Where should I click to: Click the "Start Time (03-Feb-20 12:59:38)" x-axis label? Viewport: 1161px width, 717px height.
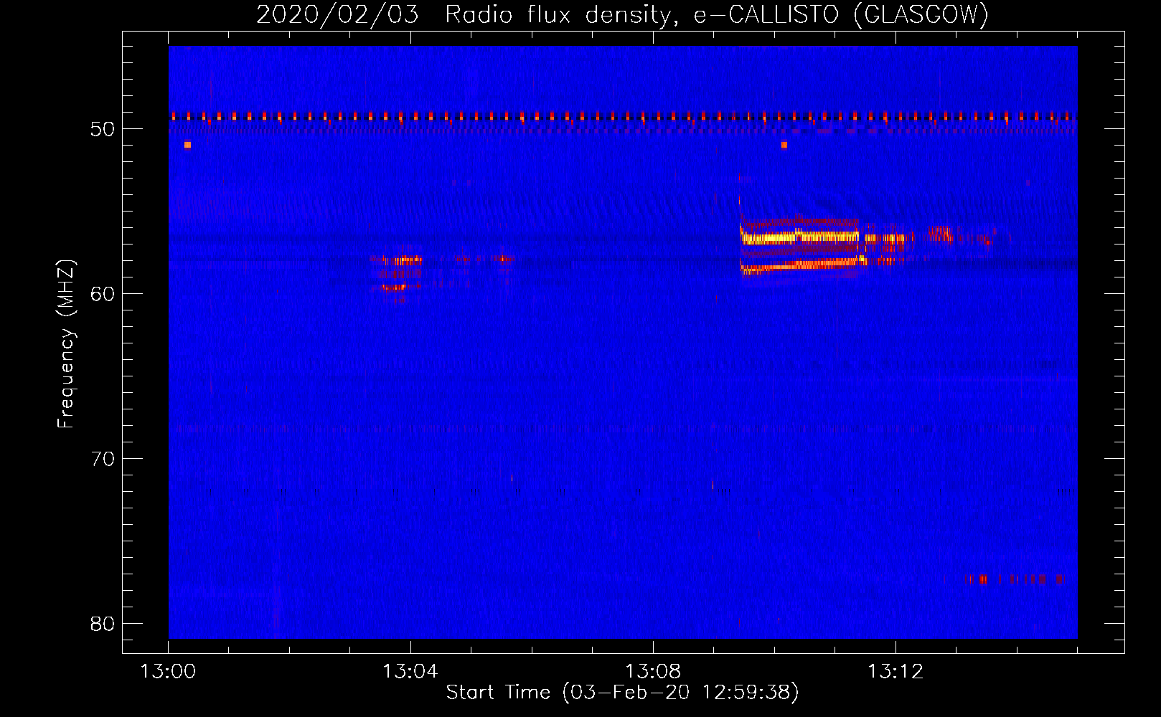click(x=622, y=693)
